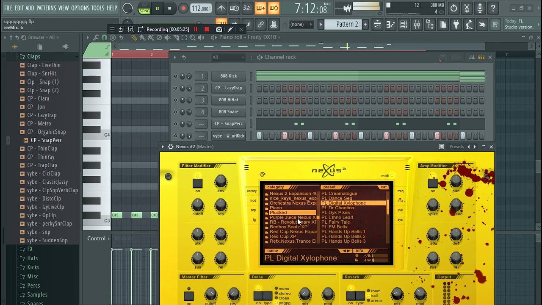
Task: Pause the screen recording
Action: click(196, 29)
